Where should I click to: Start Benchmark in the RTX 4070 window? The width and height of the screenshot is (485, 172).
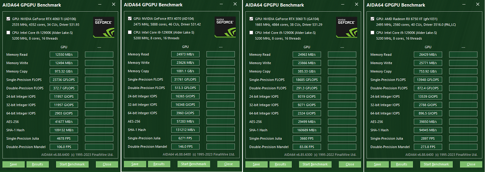194,164
